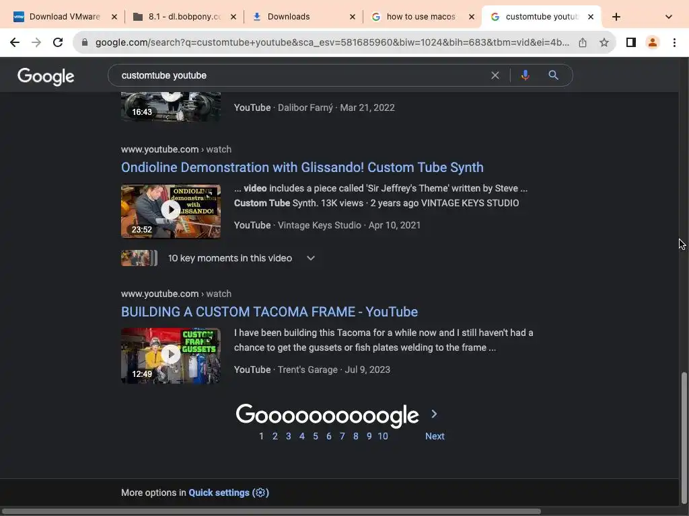Click www.youtube.com › watch above Ondioline
The width and height of the screenshot is (689, 516).
tap(176, 149)
